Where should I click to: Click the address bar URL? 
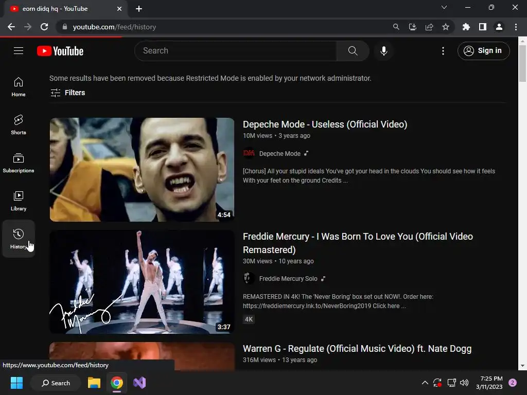pos(114,27)
